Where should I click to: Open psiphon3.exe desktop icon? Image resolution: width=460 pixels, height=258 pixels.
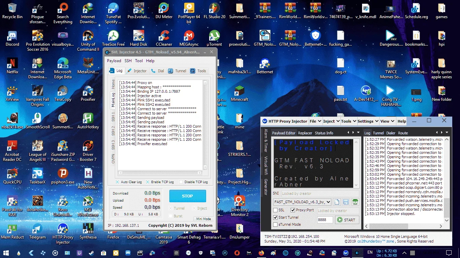tap(63, 176)
